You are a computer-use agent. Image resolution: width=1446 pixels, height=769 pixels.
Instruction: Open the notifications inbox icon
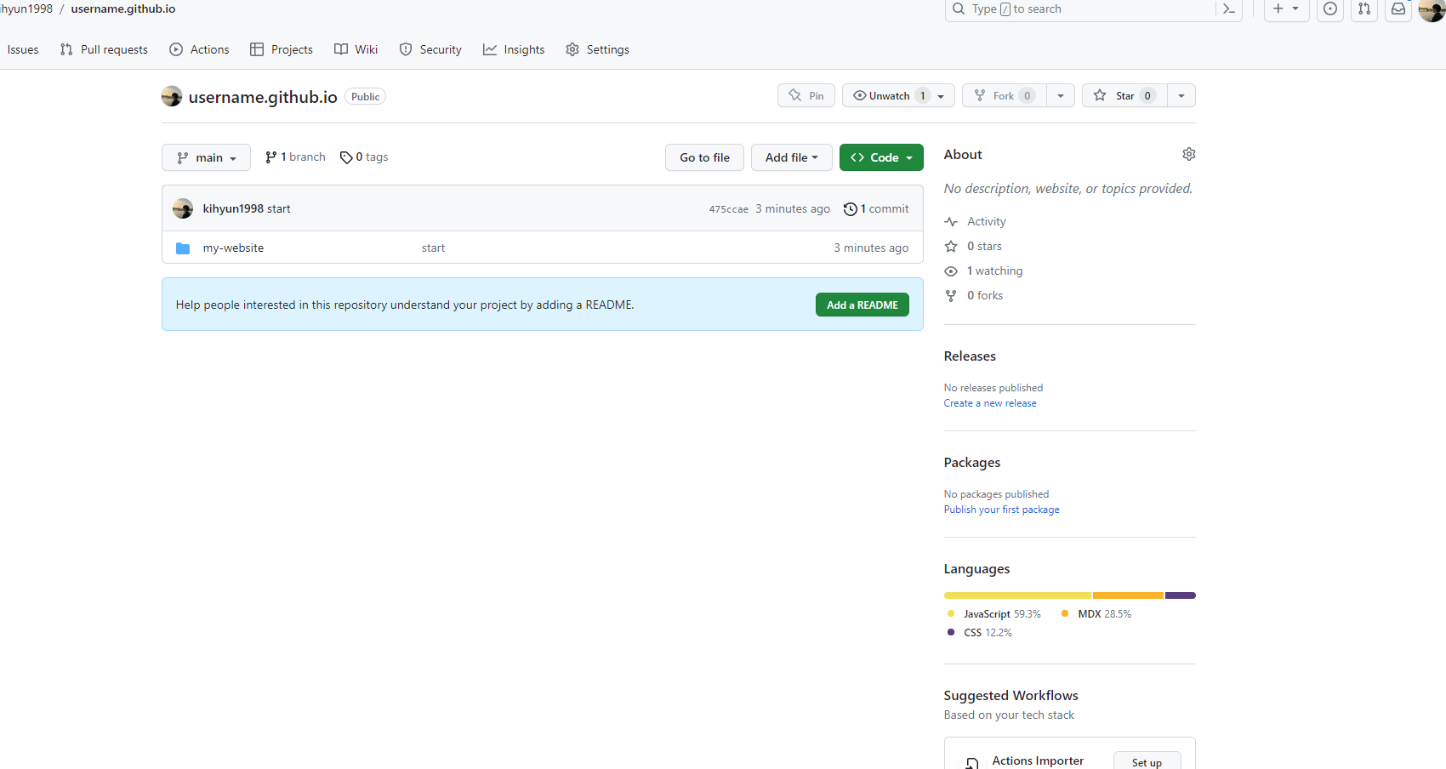pyautogui.click(x=1398, y=9)
